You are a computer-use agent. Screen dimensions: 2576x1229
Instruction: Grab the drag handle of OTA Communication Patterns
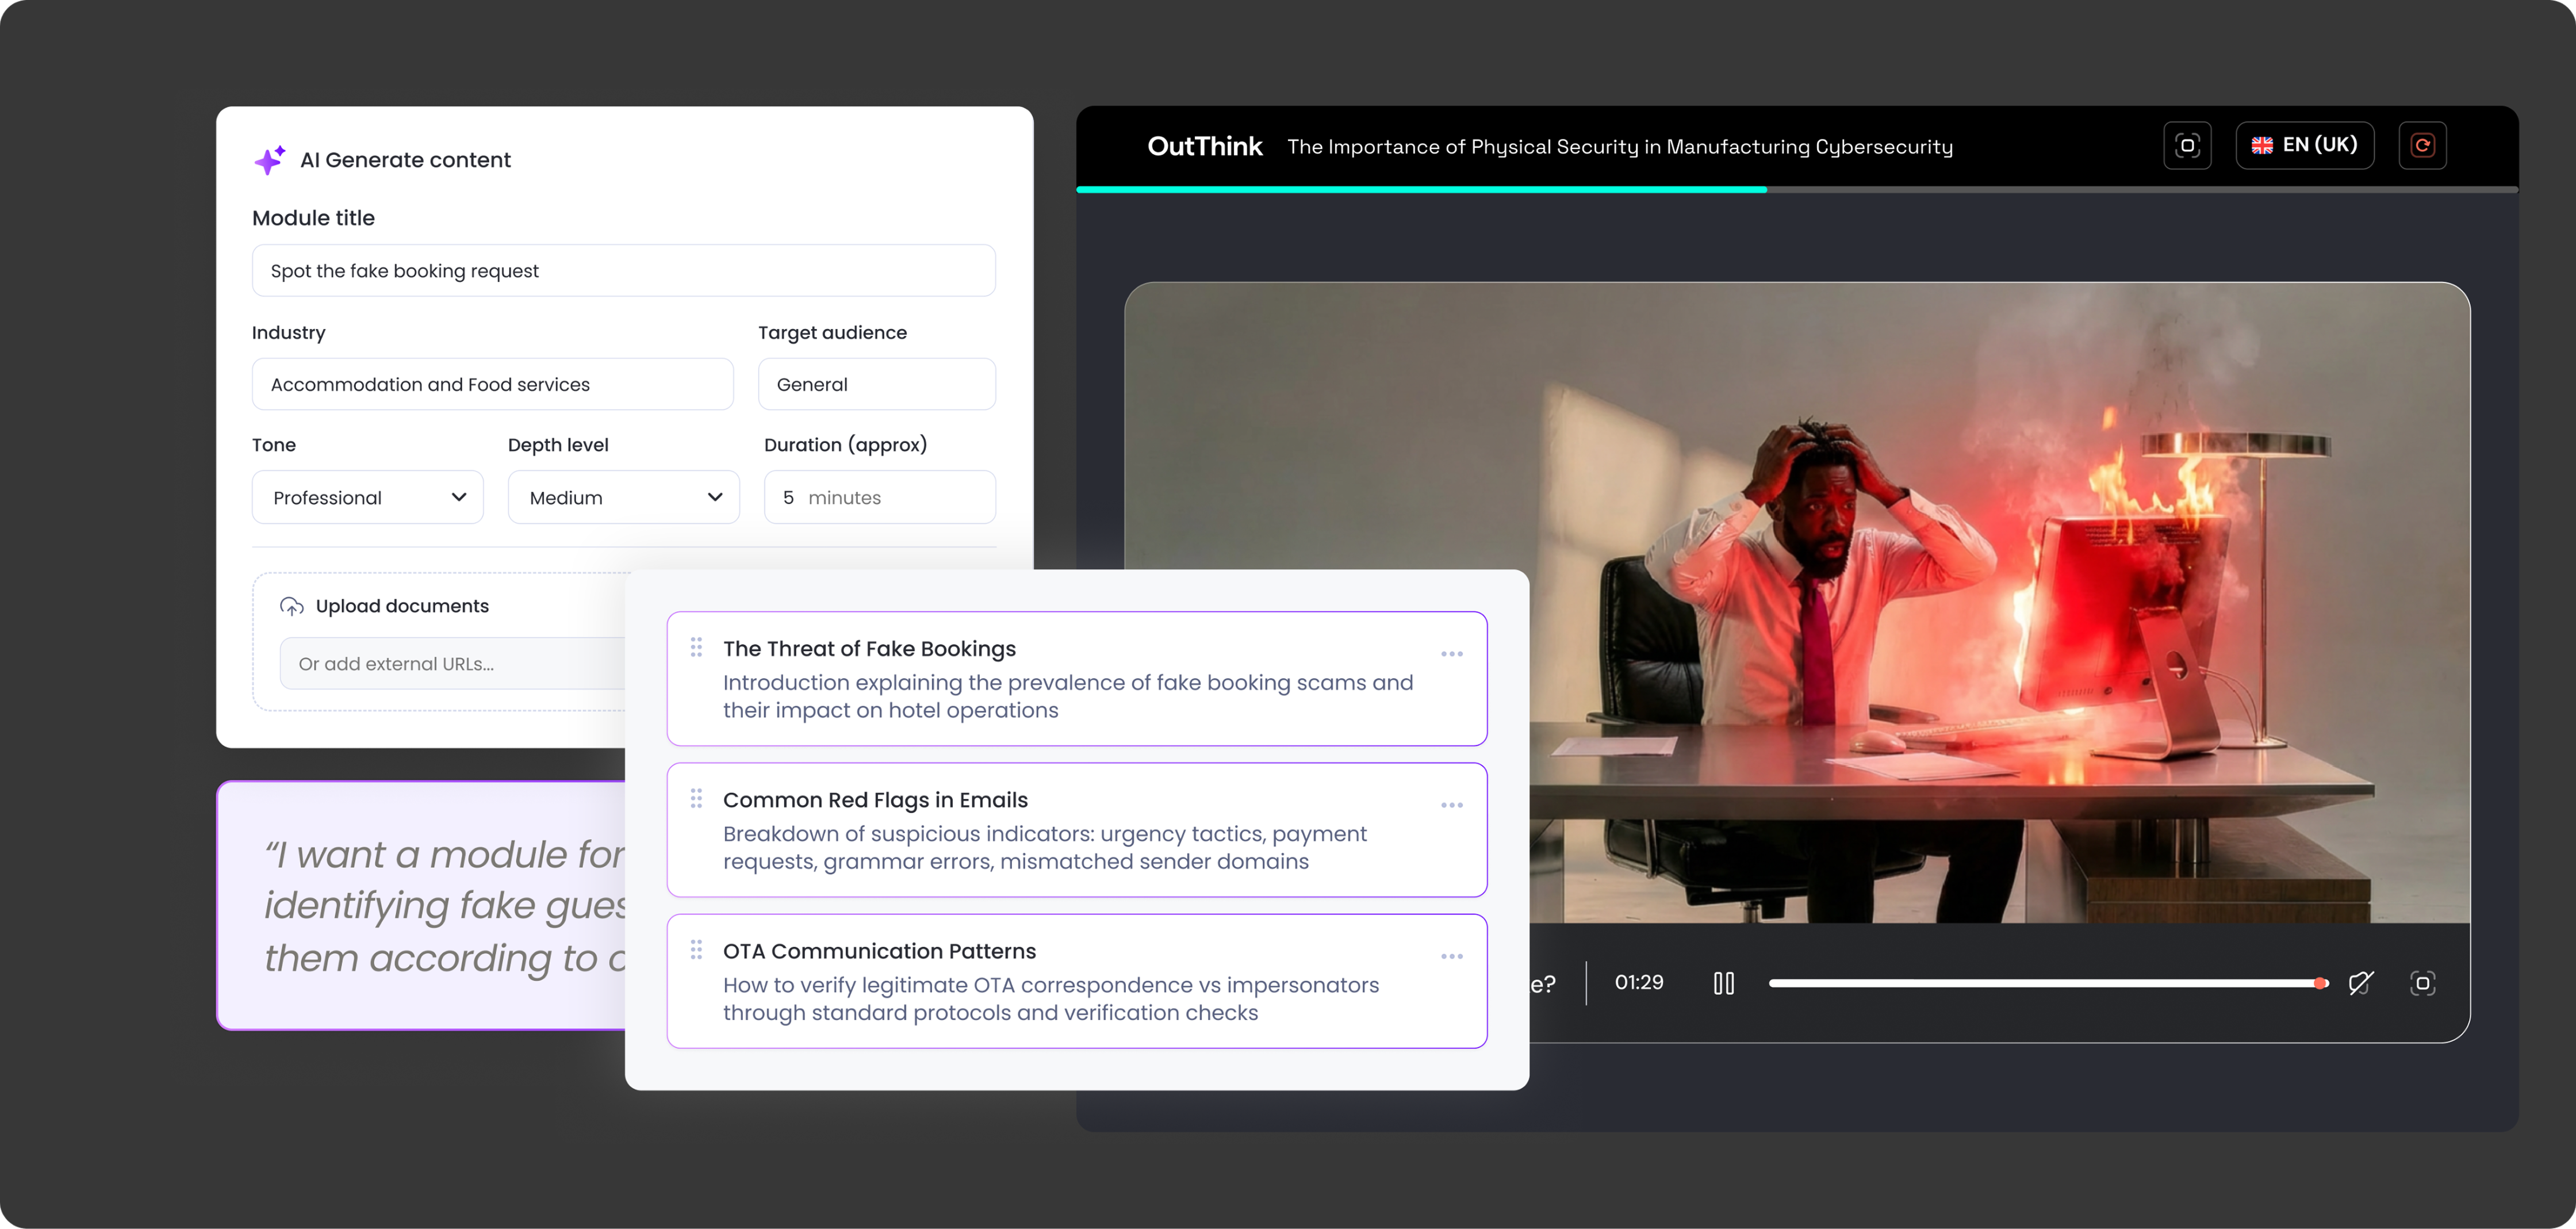pos(696,950)
